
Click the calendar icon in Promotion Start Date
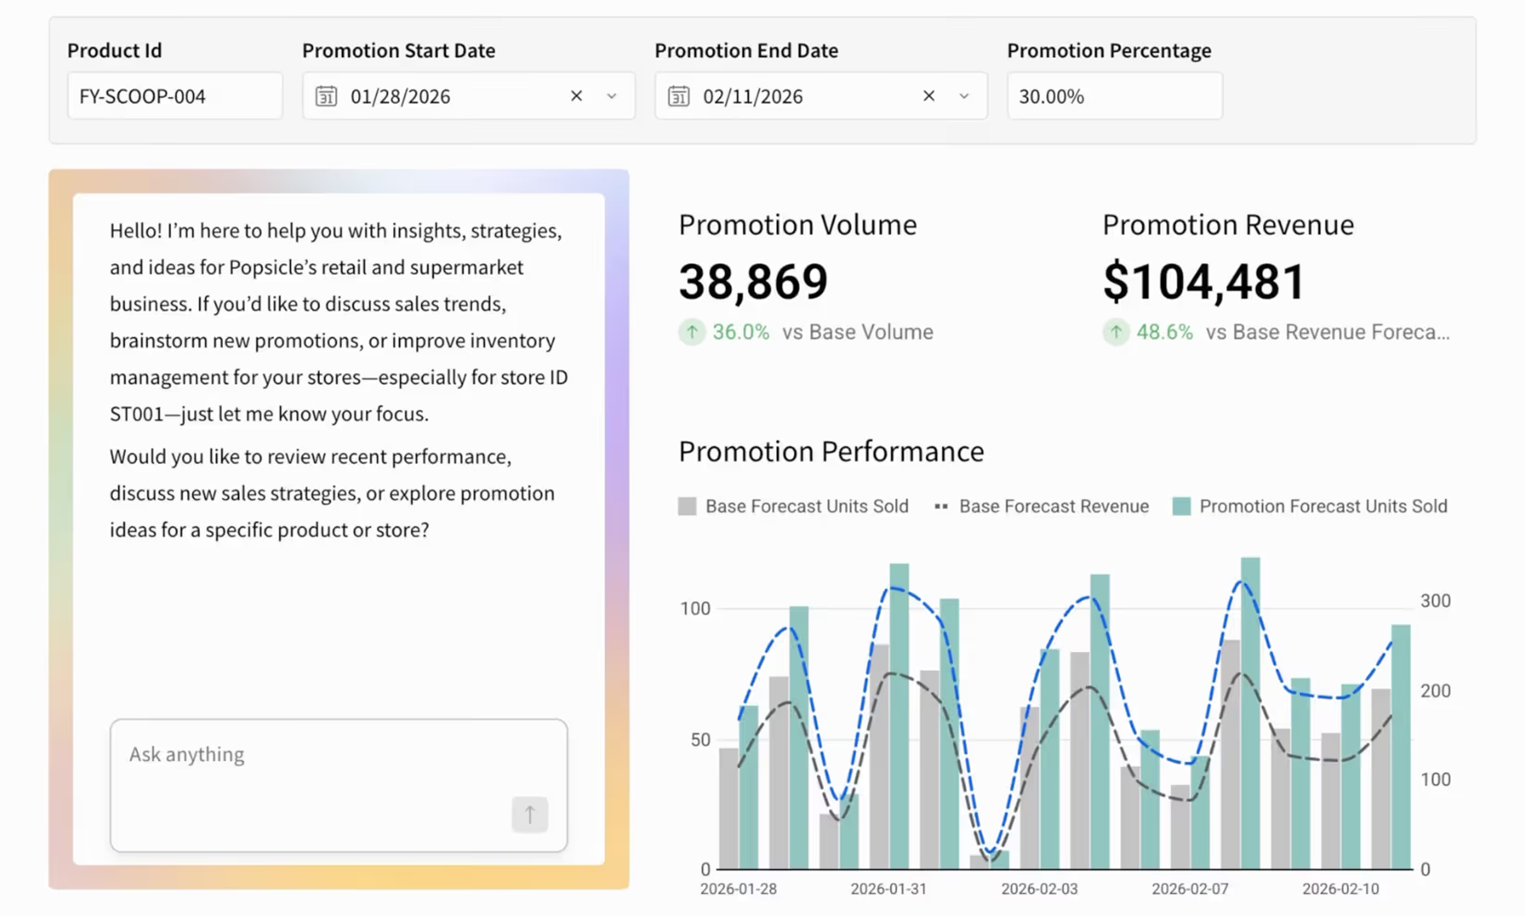pos(326,96)
